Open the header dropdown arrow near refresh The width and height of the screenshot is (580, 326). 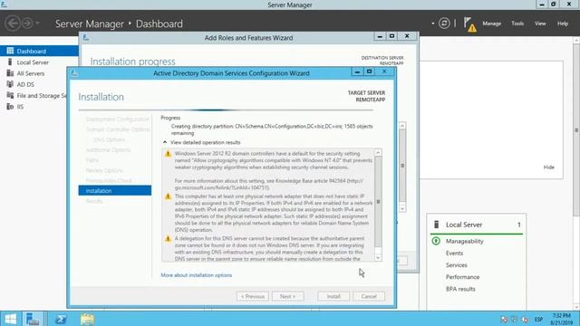coord(433,24)
